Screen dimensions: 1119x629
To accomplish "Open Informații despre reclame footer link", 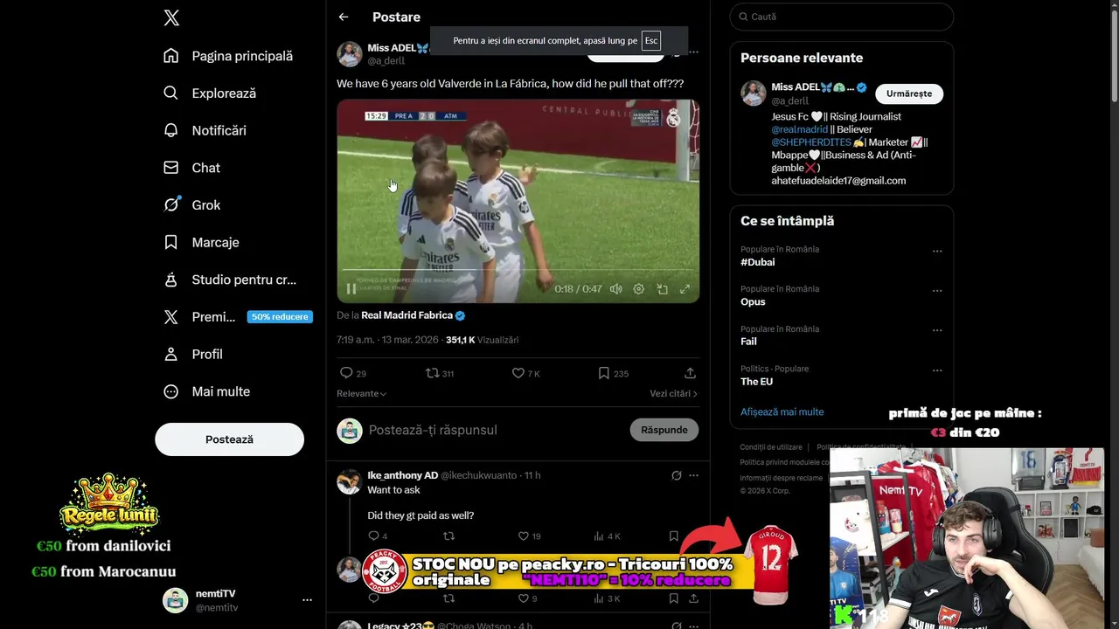I will (x=782, y=478).
